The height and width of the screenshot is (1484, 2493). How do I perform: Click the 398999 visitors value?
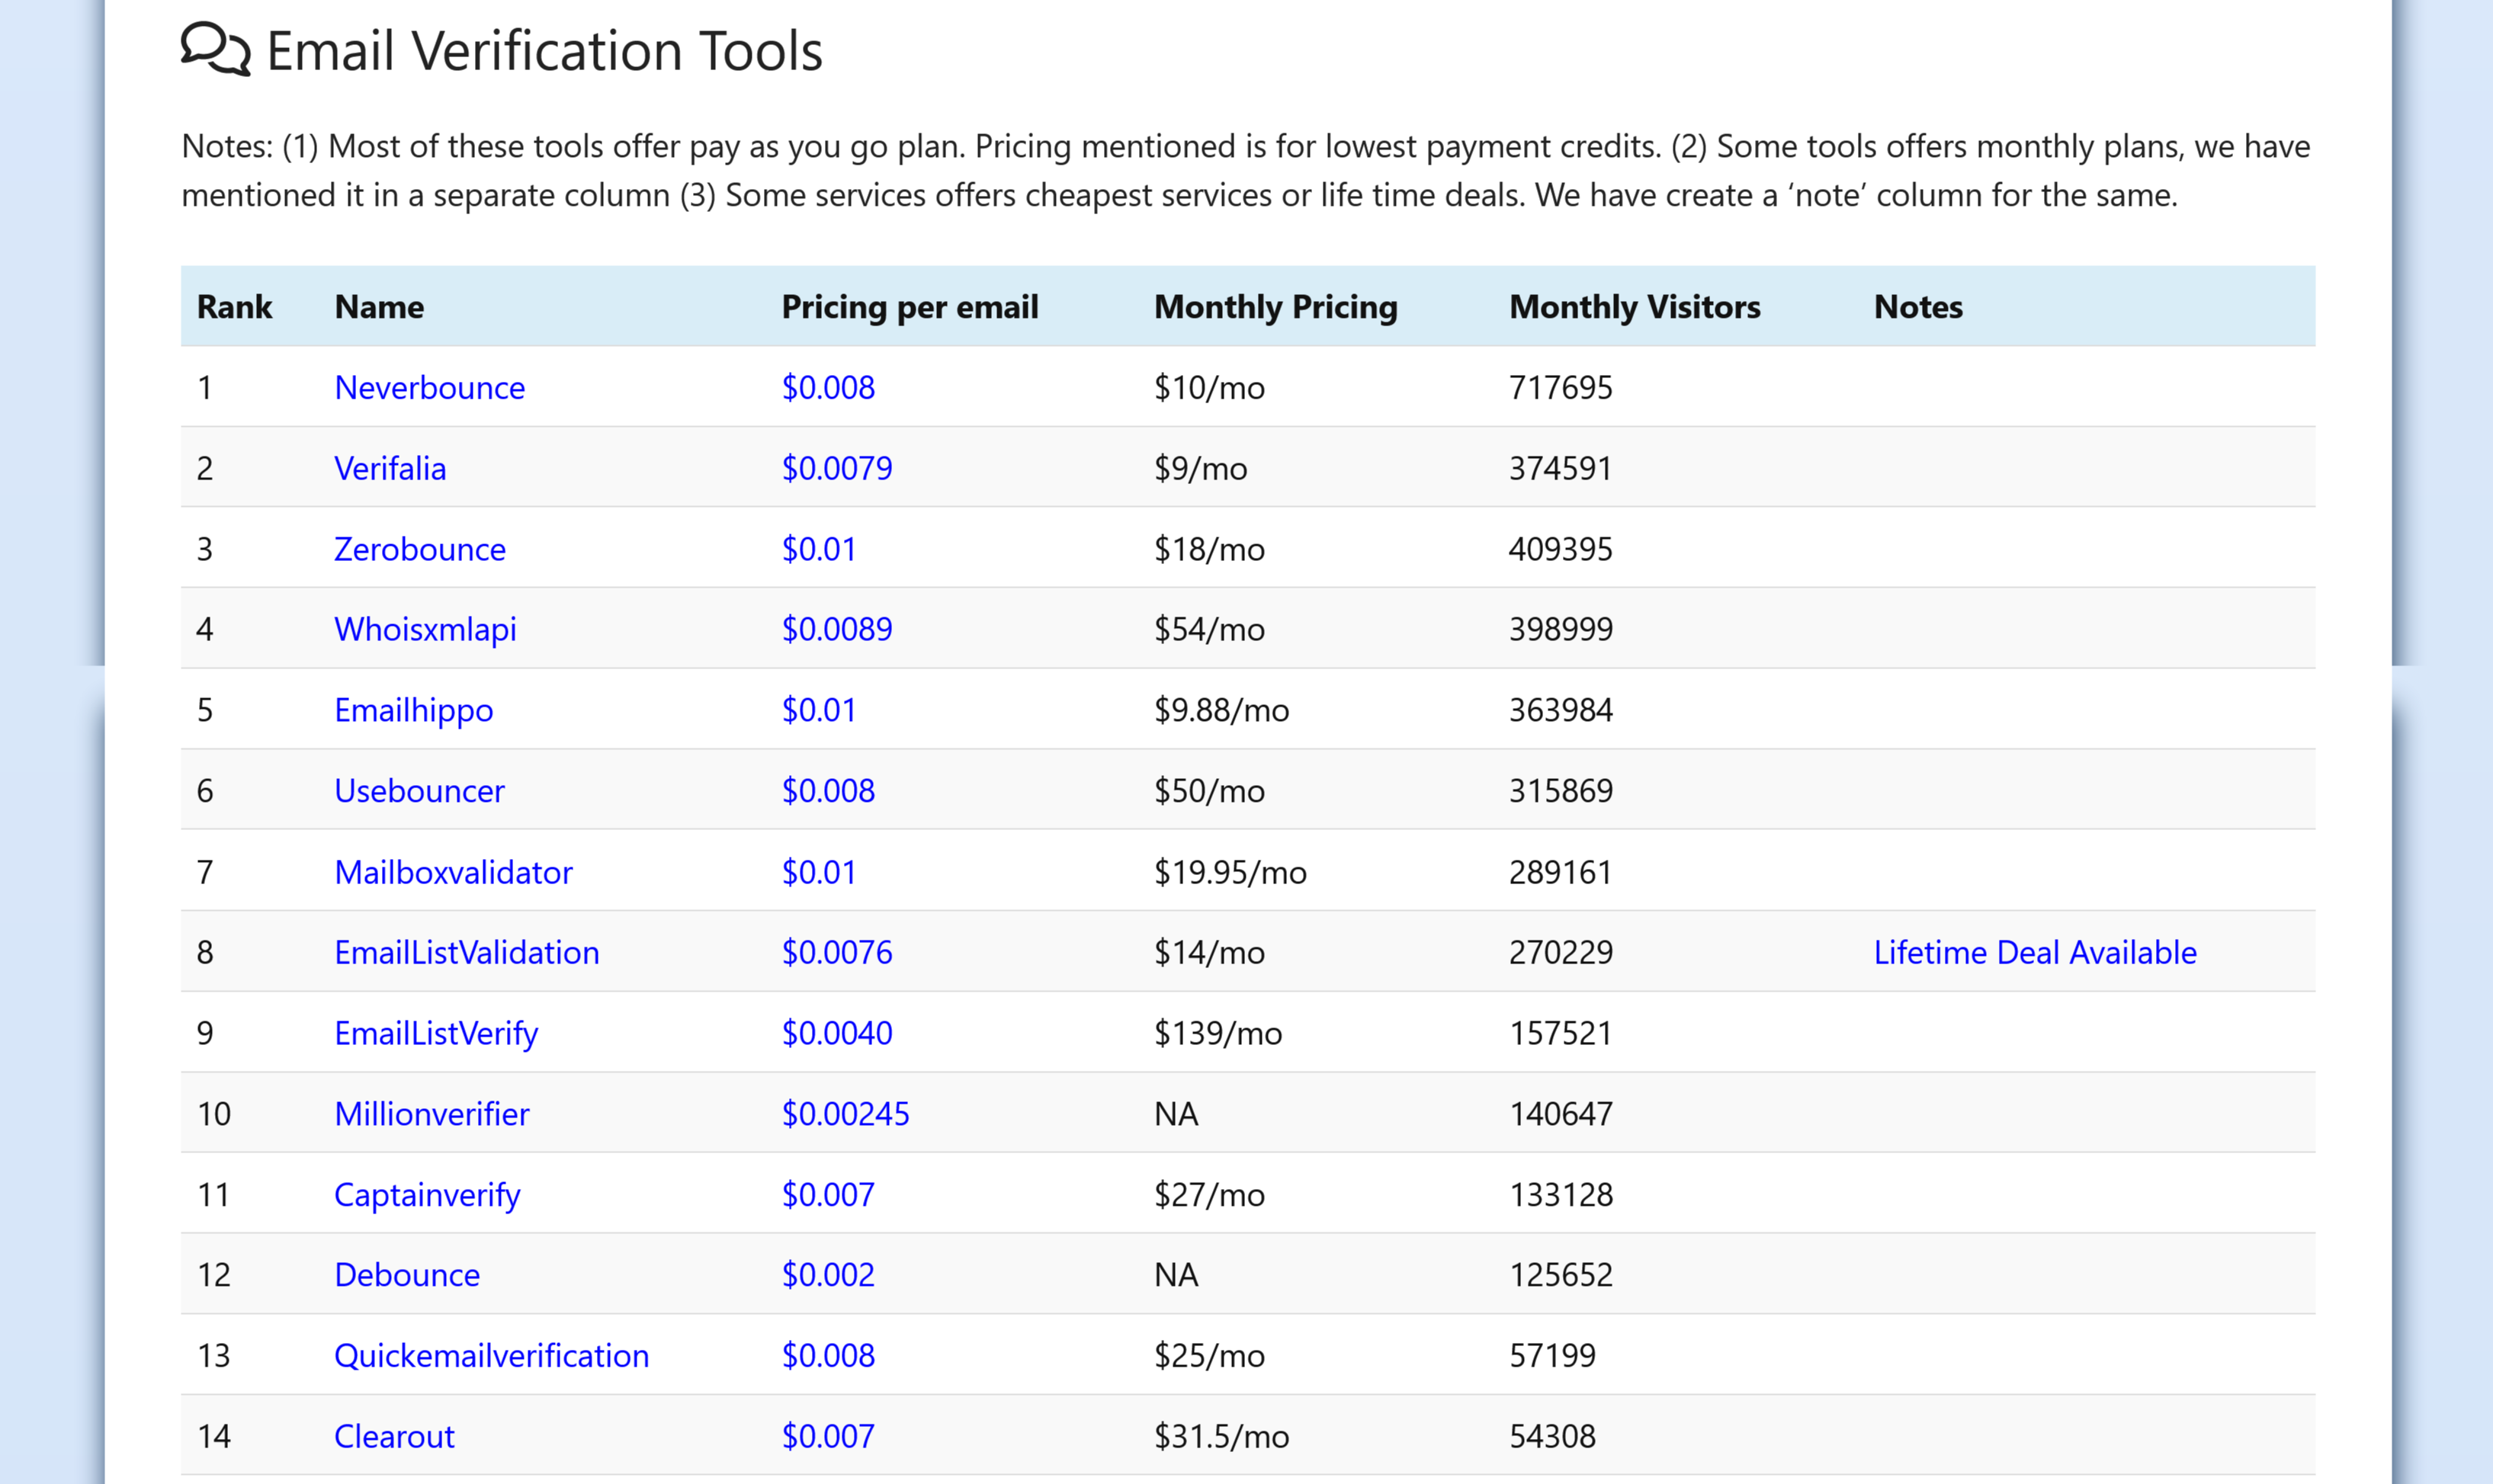(1561, 629)
